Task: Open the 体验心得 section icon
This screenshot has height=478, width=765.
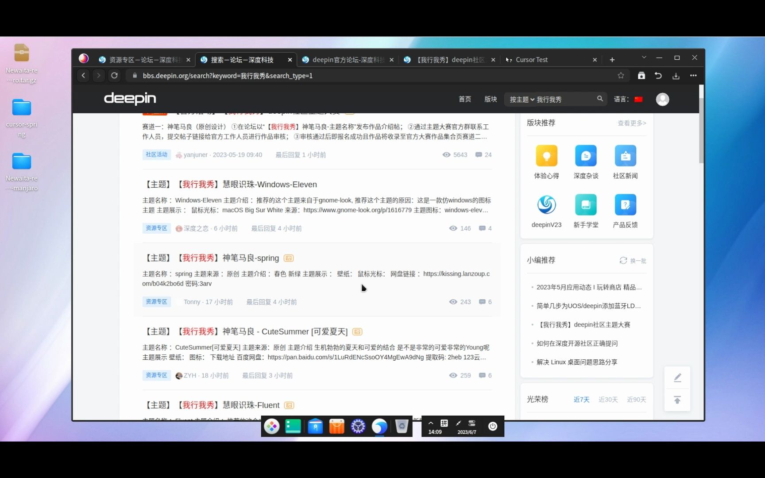Action: coord(546,156)
